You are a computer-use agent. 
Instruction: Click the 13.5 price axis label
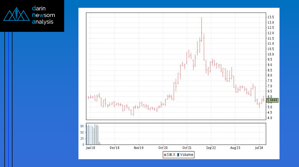270,17
